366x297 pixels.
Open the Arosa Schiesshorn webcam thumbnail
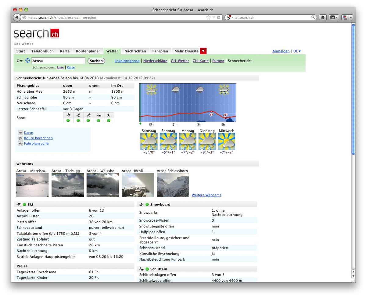click(173, 185)
